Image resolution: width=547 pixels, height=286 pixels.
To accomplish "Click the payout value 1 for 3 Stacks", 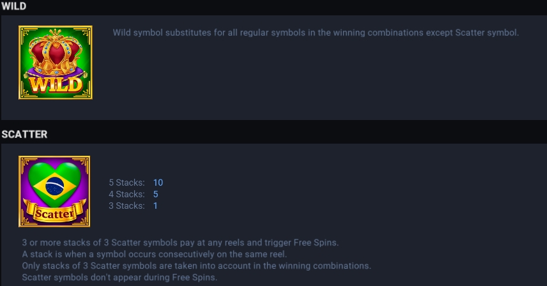I will pyautogui.click(x=155, y=206).
